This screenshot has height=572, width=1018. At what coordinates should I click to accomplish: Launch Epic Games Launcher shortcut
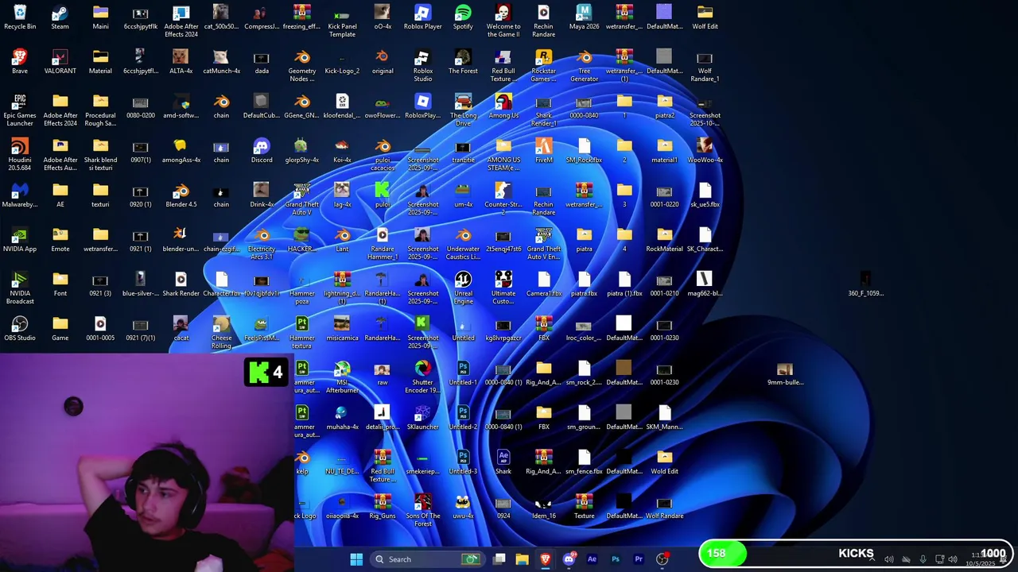[20, 110]
